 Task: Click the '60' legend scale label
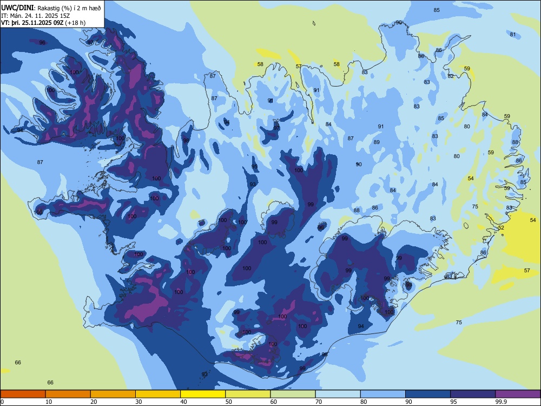click(x=274, y=402)
